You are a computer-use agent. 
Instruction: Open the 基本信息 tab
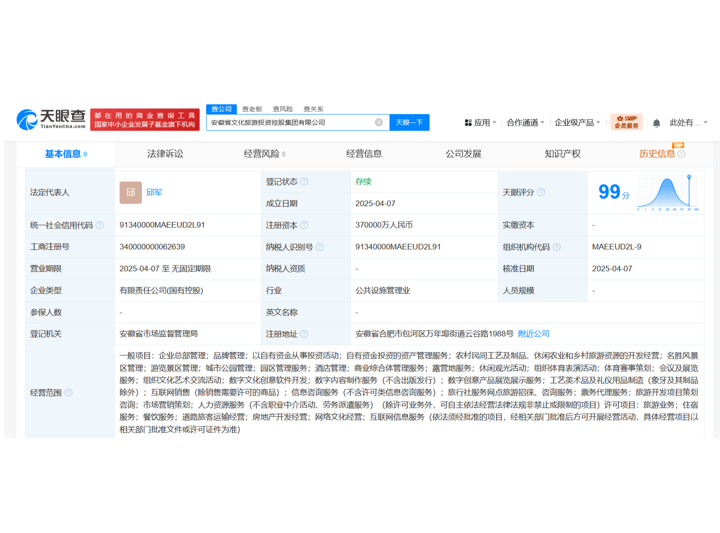[66, 154]
